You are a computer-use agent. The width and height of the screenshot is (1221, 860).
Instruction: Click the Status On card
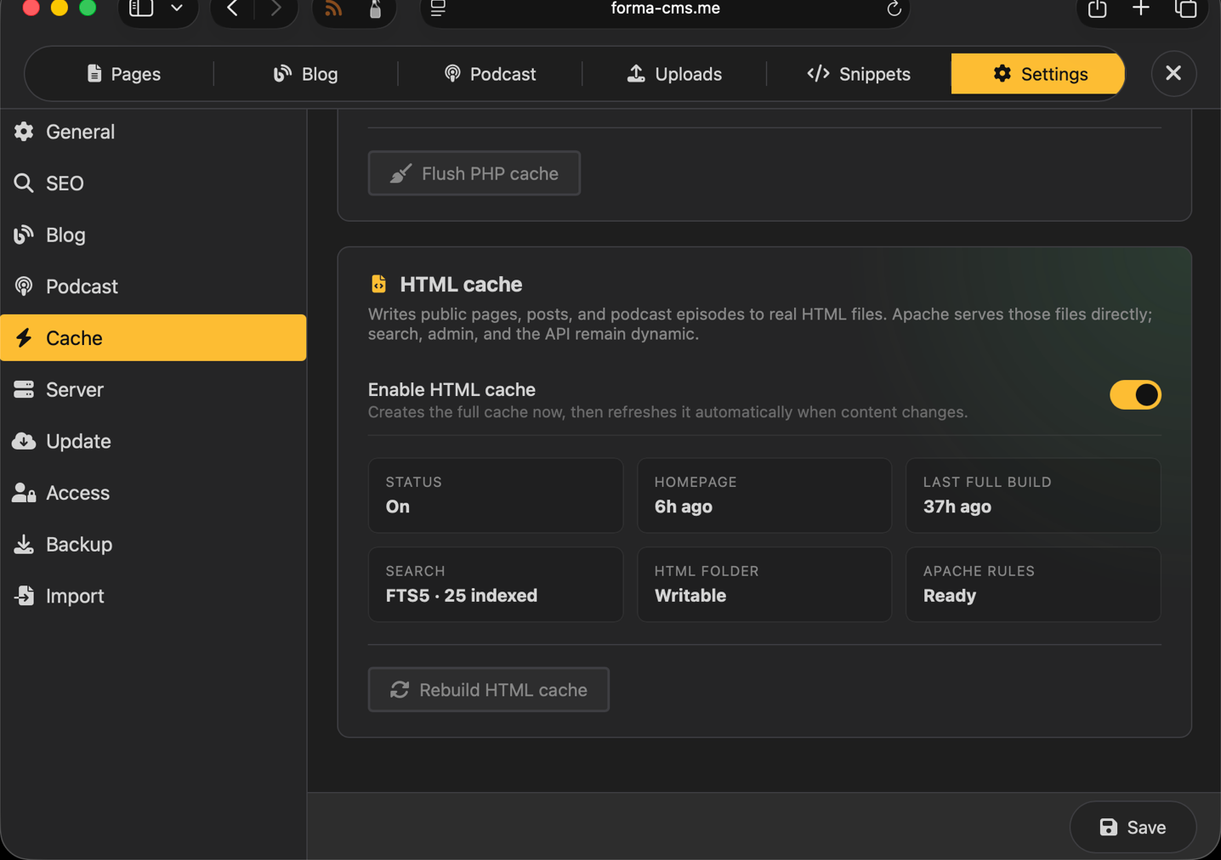tap(496, 495)
